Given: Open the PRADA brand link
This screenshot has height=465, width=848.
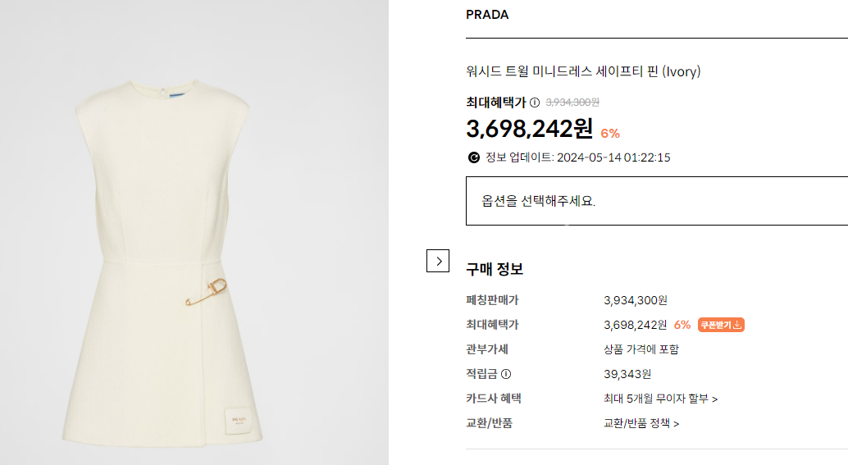Looking at the screenshot, I should click(x=487, y=15).
